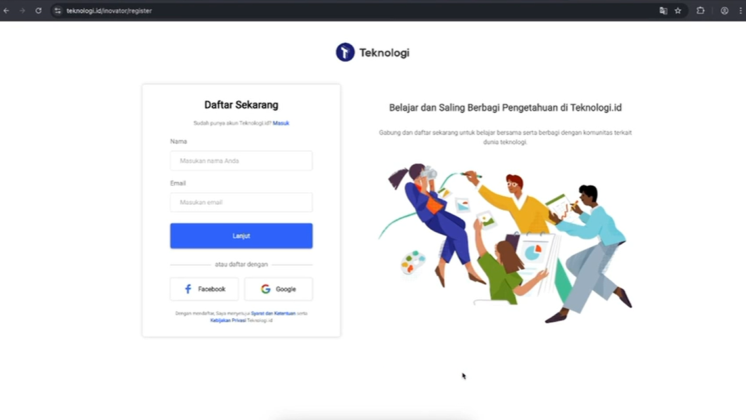The width and height of the screenshot is (746, 420).
Task: Open the Kebijakan Privasi link
Action: click(x=228, y=321)
